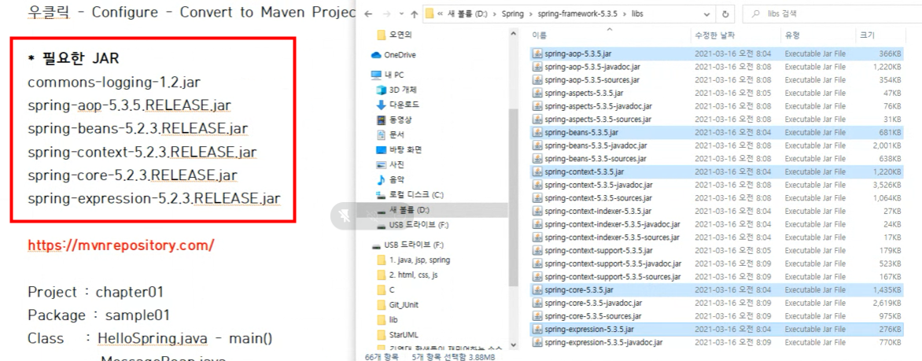Open 문서 folder in sidebar
Viewport: 922px width, 361px height.
pos(390,134)
